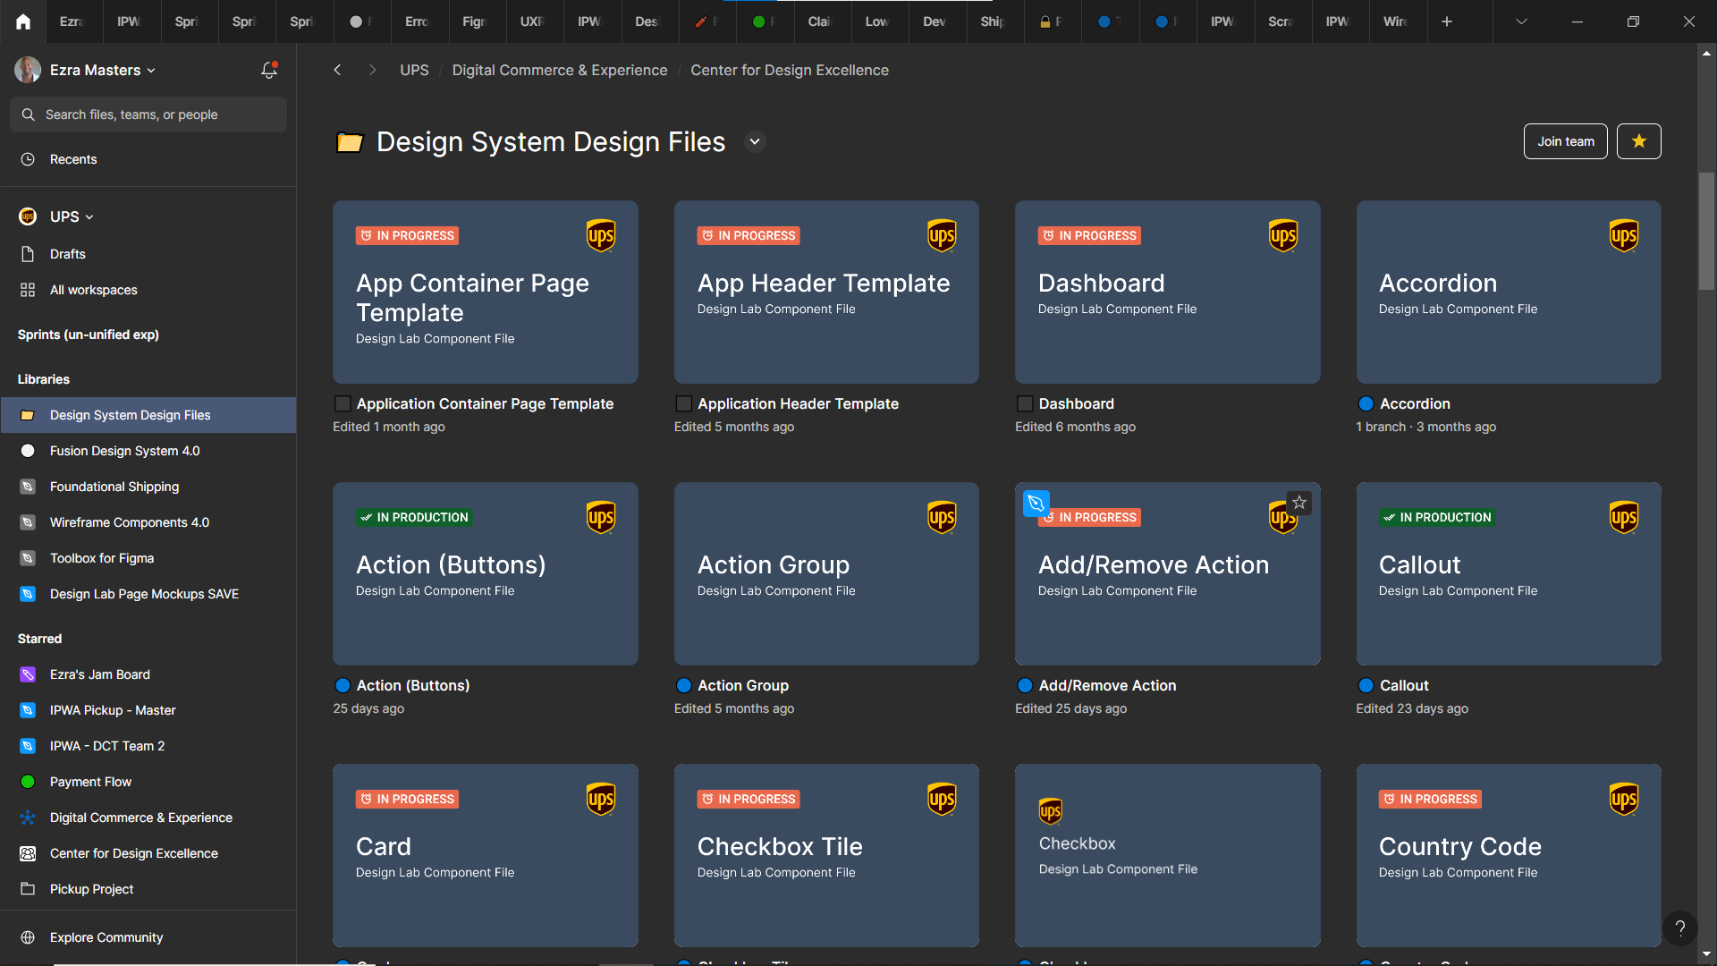The width and height of the screenshot is (1717, 966).
Task: Click the file icon beside Dashboard file name
Action: click(1025, 403)
